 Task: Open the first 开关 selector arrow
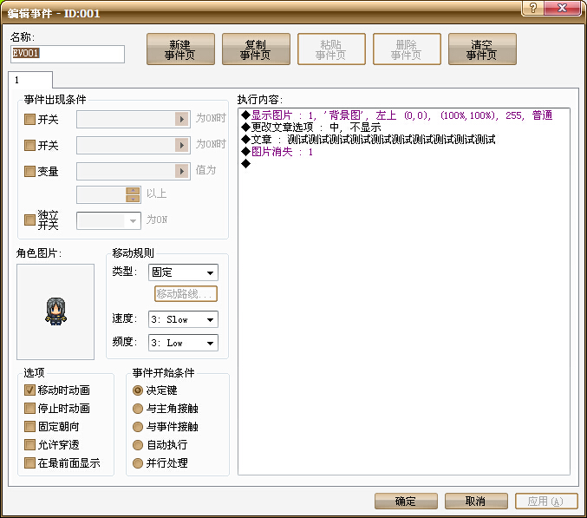point(182,120)
